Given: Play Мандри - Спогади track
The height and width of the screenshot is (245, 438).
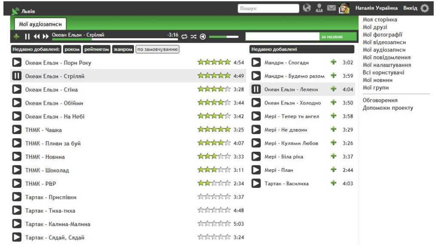Looking at the screenshot, I should coord(256,62).
